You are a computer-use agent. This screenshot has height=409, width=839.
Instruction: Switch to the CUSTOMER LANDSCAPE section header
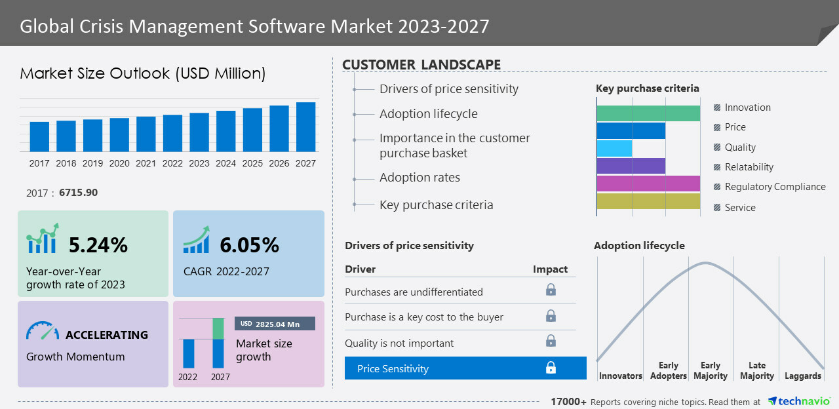pyautogui.click(x=421, y=64)
